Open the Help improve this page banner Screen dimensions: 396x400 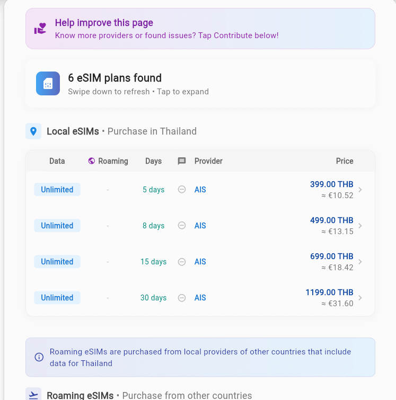pyautogui.click(x=200, y=29)
